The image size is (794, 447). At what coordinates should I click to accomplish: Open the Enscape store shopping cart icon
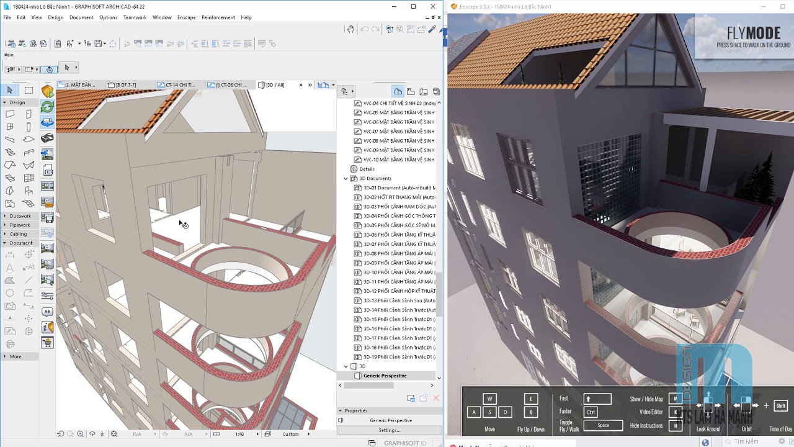click(x=47, y=343)
